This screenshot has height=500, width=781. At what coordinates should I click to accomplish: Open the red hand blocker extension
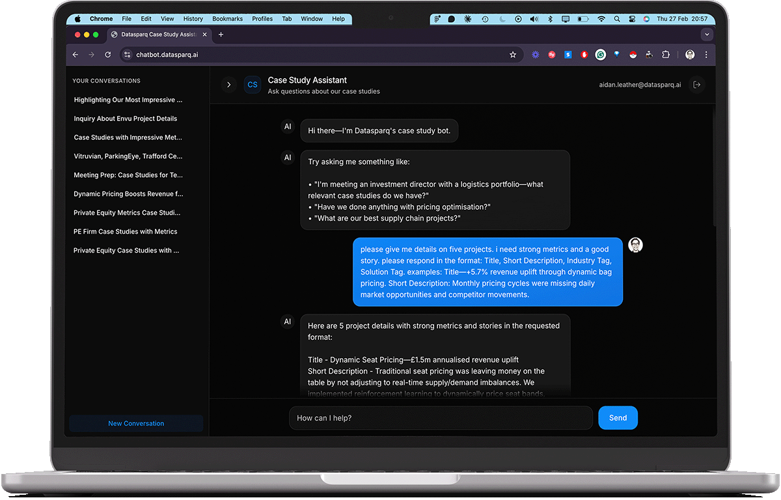point(584,55)
